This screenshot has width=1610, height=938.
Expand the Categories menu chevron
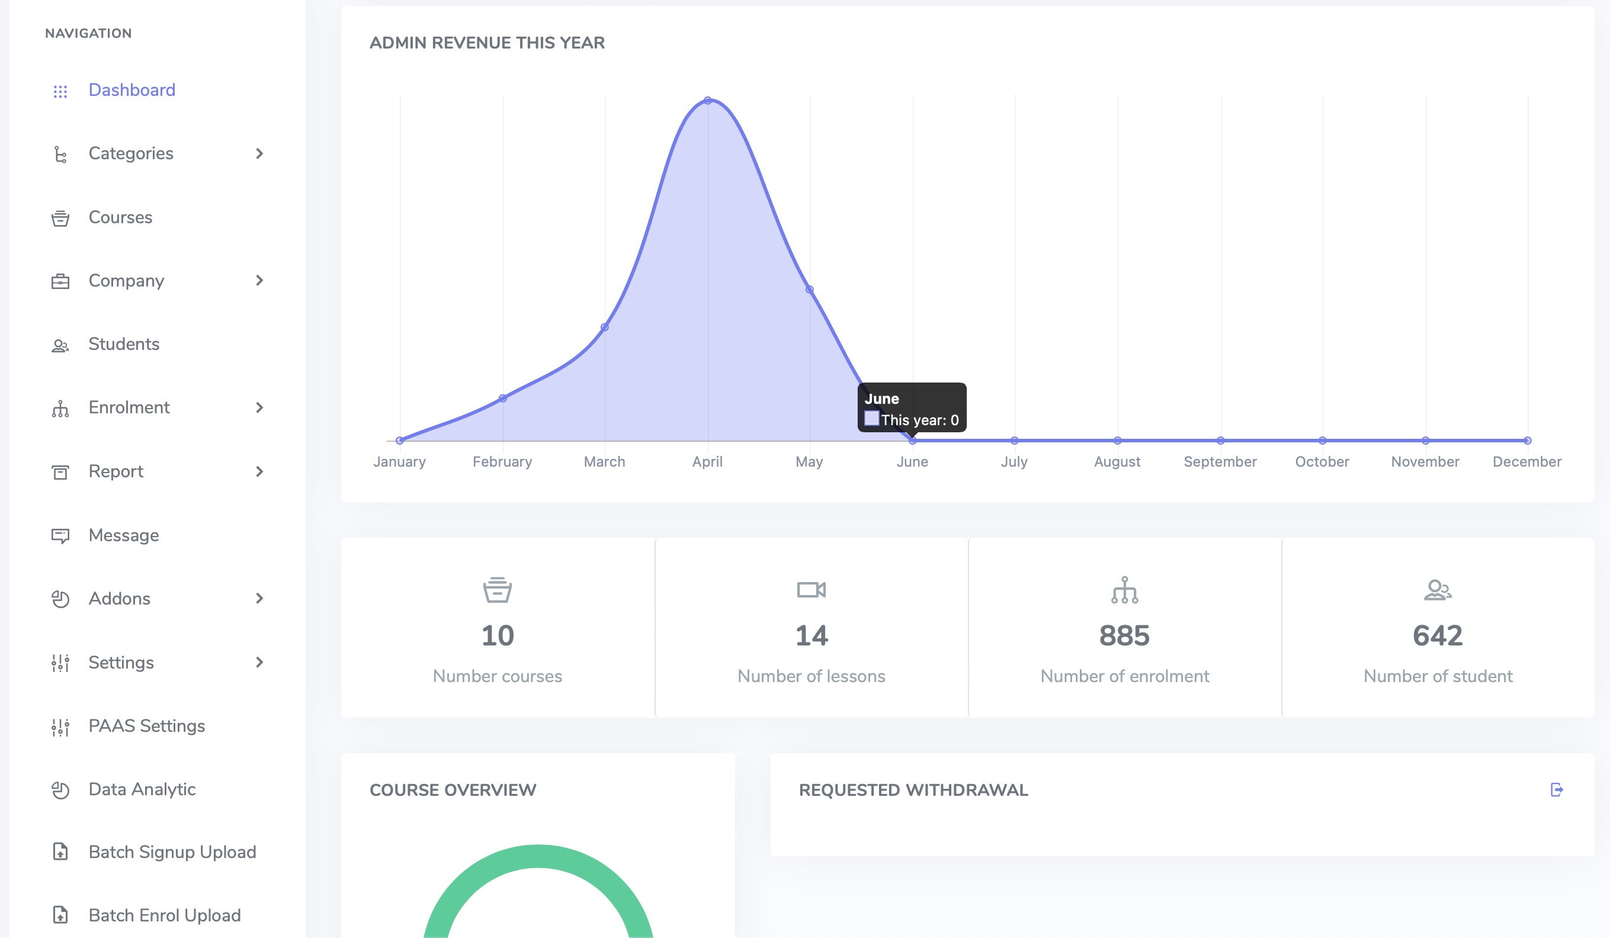[x=259, y=153]
